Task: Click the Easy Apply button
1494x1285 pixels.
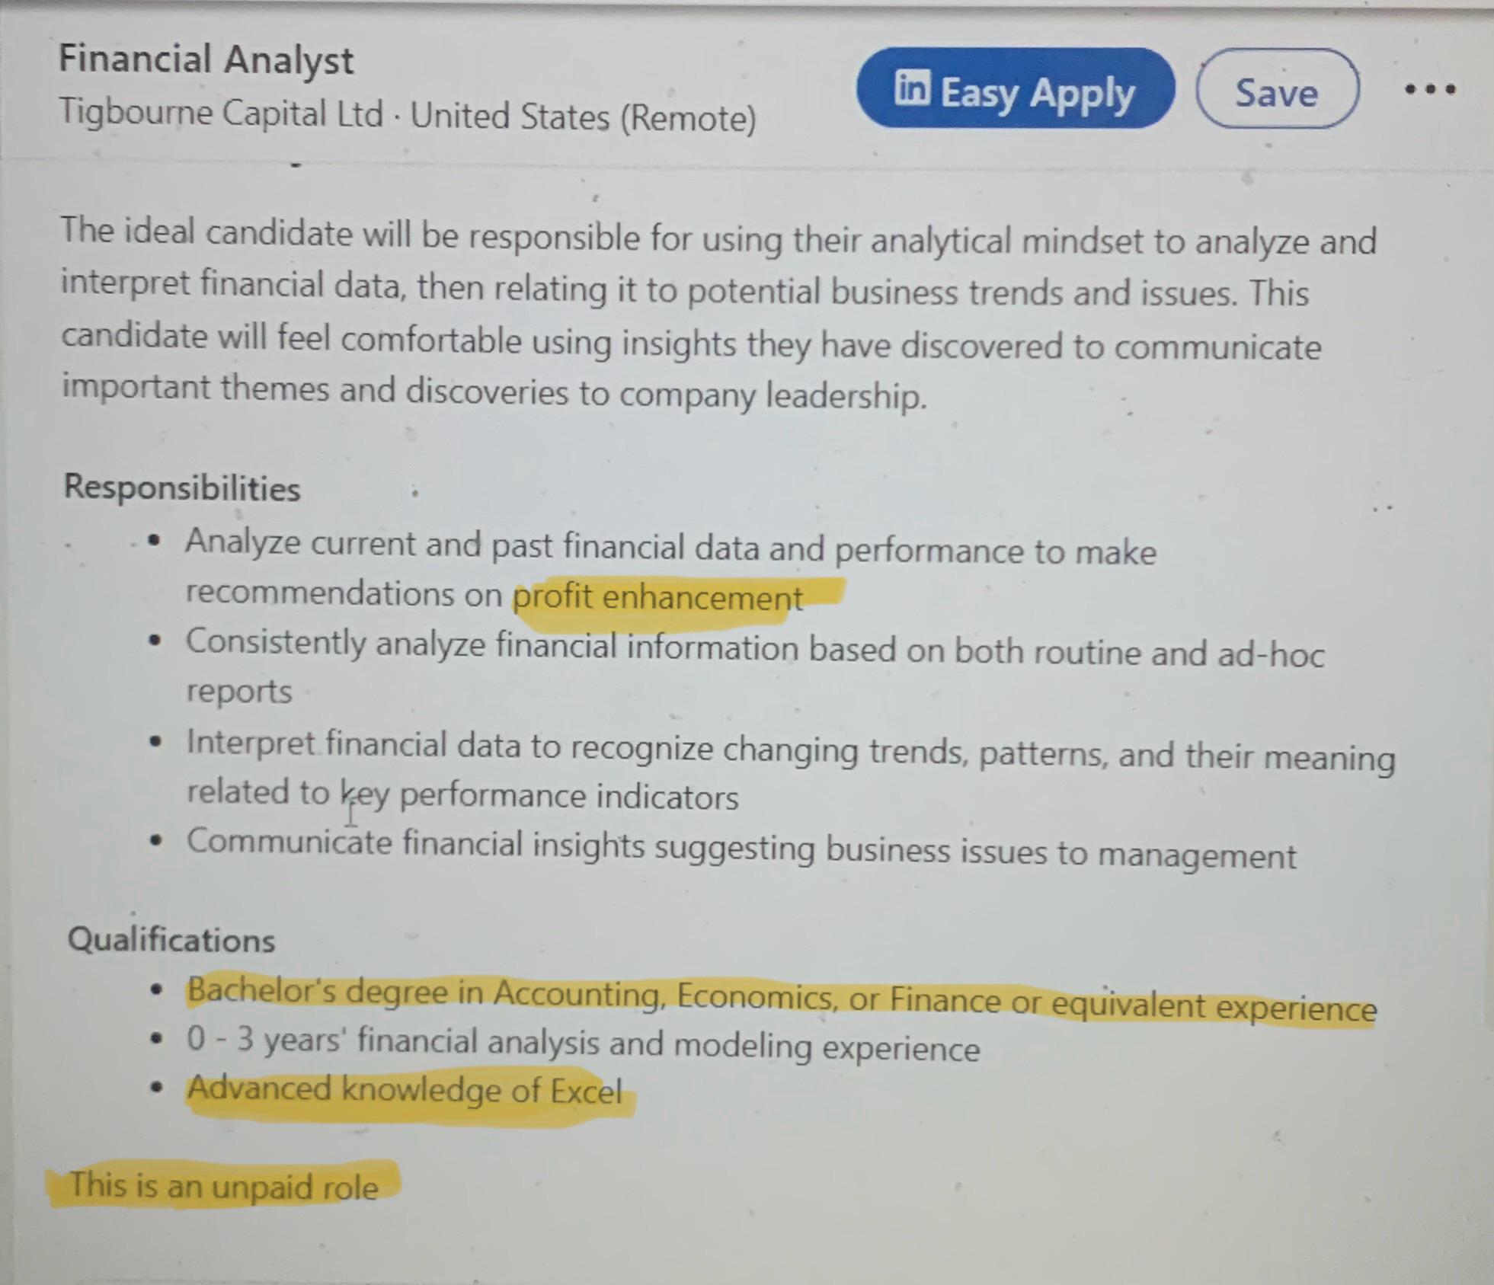Action: pos(1016,89)
